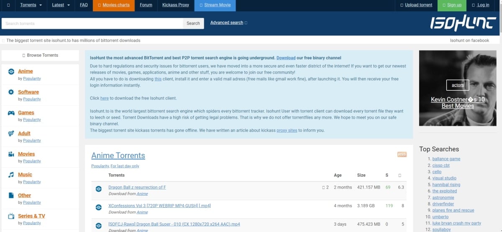Click Browse Torrents header in sidebar

(40, 55)
